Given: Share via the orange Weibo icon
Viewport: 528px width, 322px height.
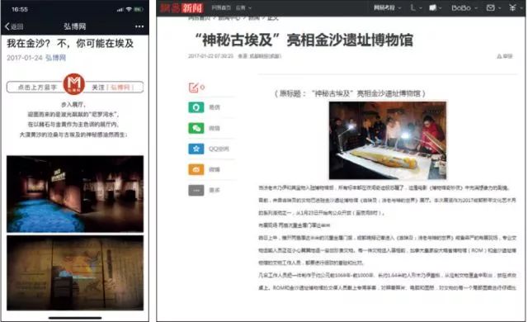Looking at the screenshot, I should pos(196,169).
